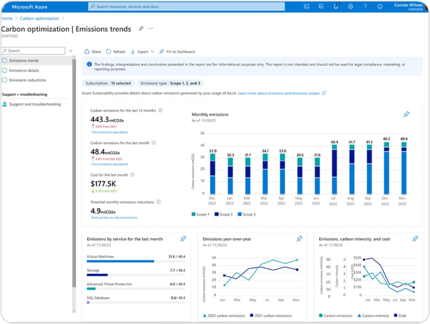Toggle Scope 1 legend swatch
Image resolution: width=430 pixels, height=324 pixels.
194,214
